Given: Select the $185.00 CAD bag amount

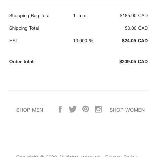Looking at the screenshot, I should tap(134, 16).
